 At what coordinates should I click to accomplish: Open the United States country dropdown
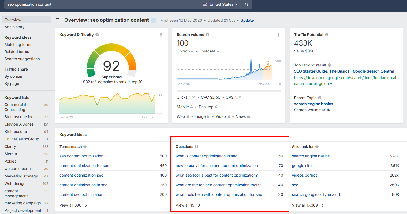[220, 4]
